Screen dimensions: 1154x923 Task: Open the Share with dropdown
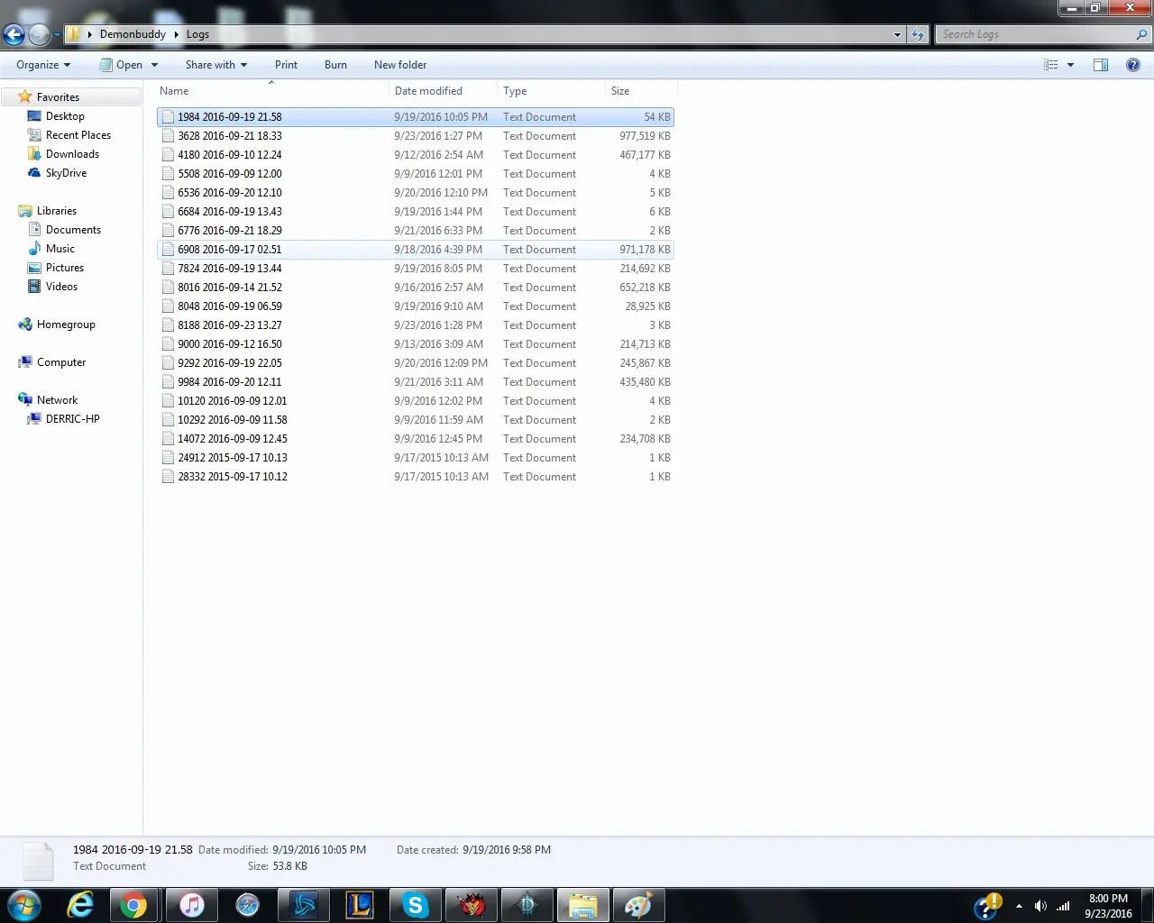[x=215, y=65]
